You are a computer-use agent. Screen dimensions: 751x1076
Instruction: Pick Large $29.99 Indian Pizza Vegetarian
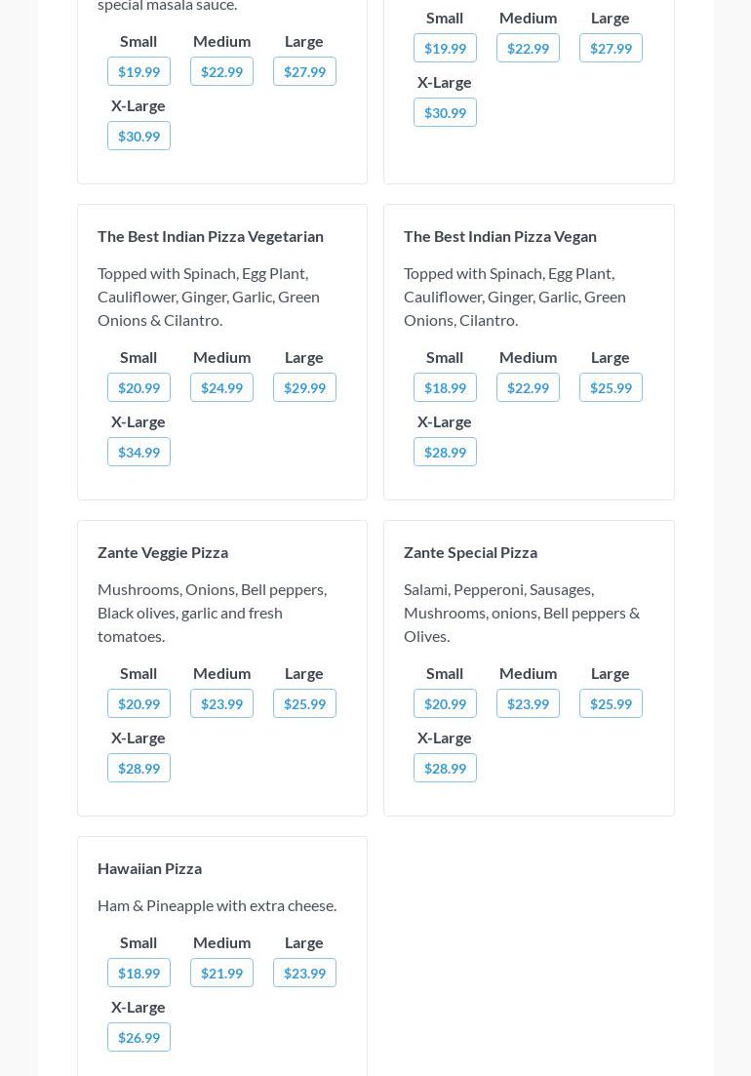tap(304, 387)
